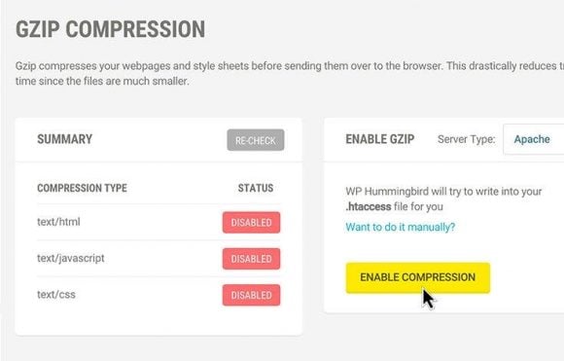Click the word Apache in server selector
Viewport: 564px width, 361px height.
pyautogui.click(x=532, y=139)
